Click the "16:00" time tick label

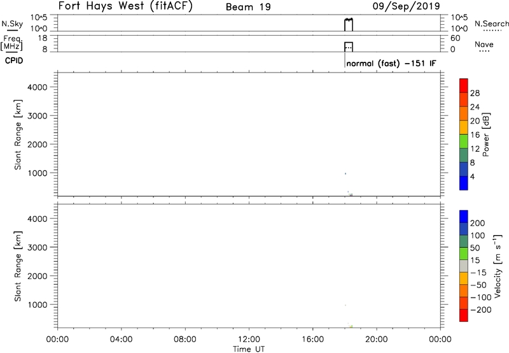[312, 340]
